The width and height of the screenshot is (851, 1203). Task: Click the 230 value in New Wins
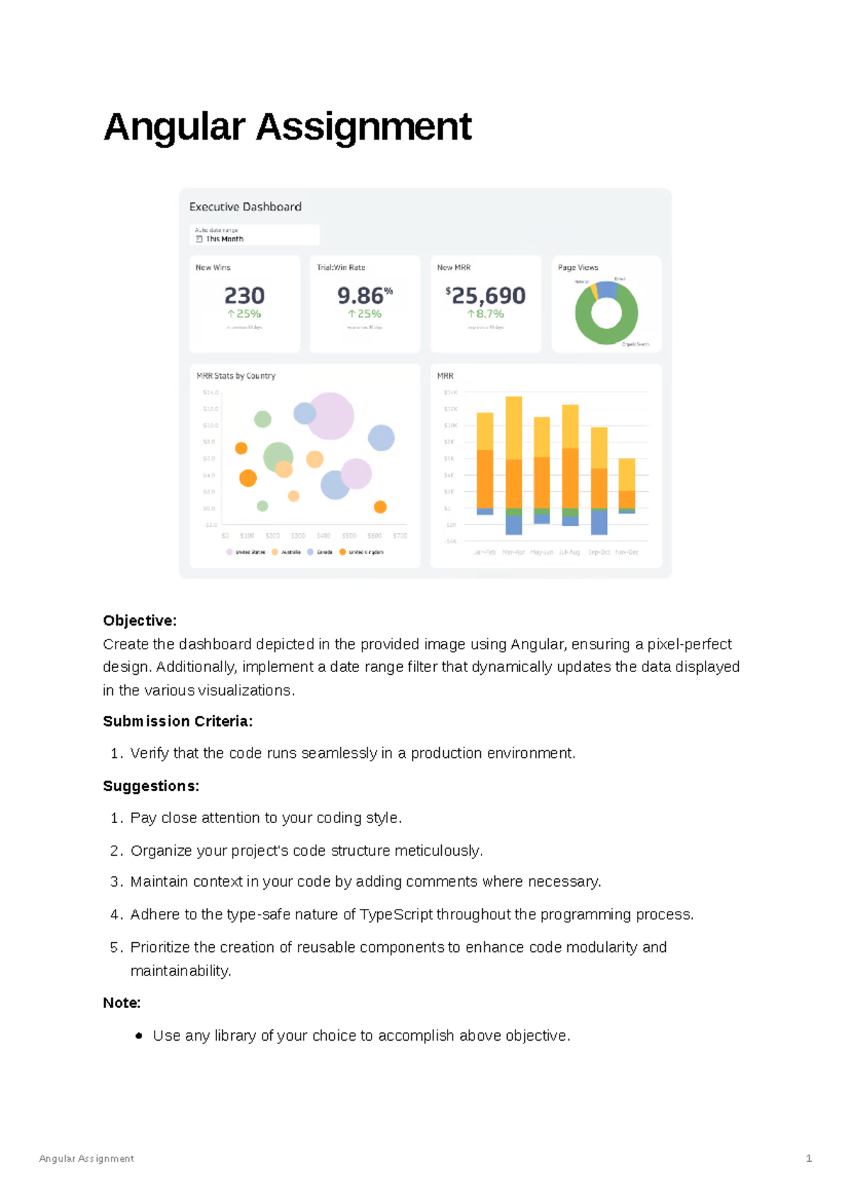[244, 296]
